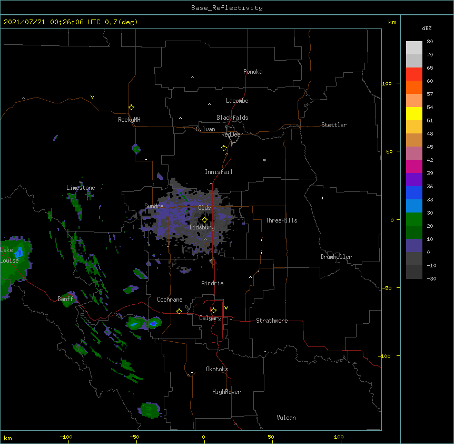Click the Okotoks town label
The image size is (454, 444).
tap(217, 369)
